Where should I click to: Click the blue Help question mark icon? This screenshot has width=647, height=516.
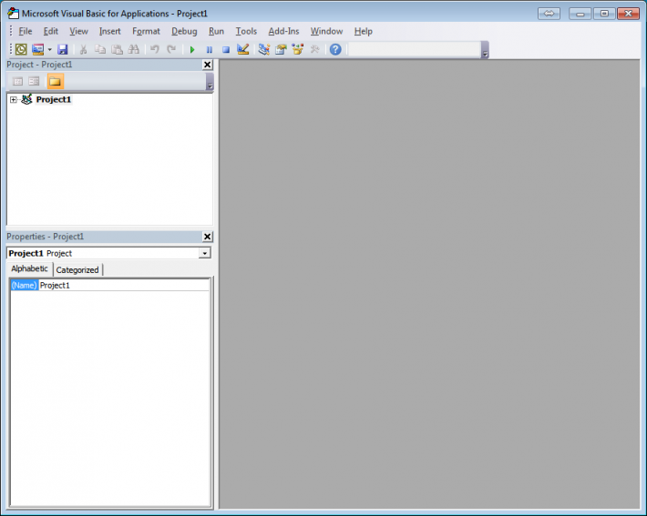335,49
